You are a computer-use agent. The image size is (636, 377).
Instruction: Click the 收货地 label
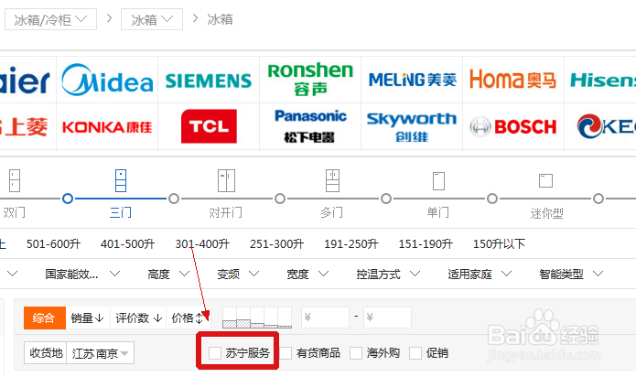pyautogui.click(x=46, y=353)
